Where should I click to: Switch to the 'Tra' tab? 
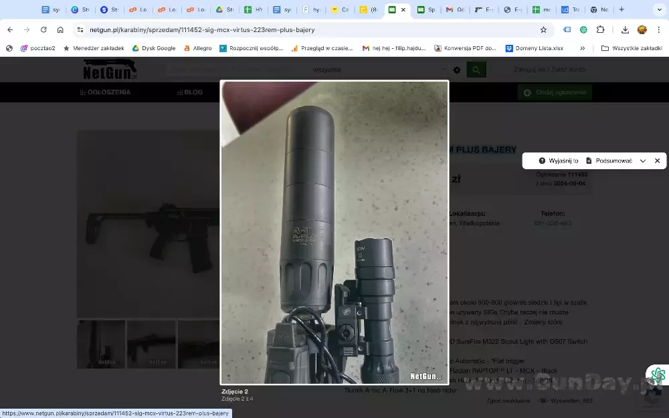click(570, 9)
